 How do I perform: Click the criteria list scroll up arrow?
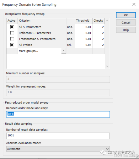click(x=107, y=21)
